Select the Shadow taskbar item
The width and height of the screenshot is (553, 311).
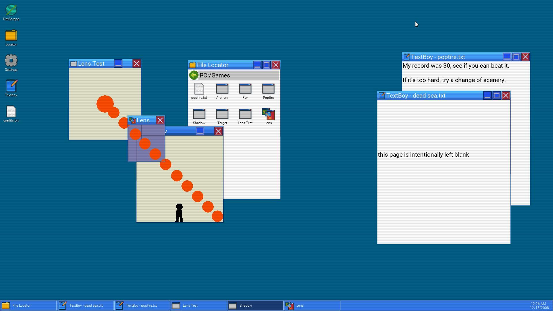(255, 306)
